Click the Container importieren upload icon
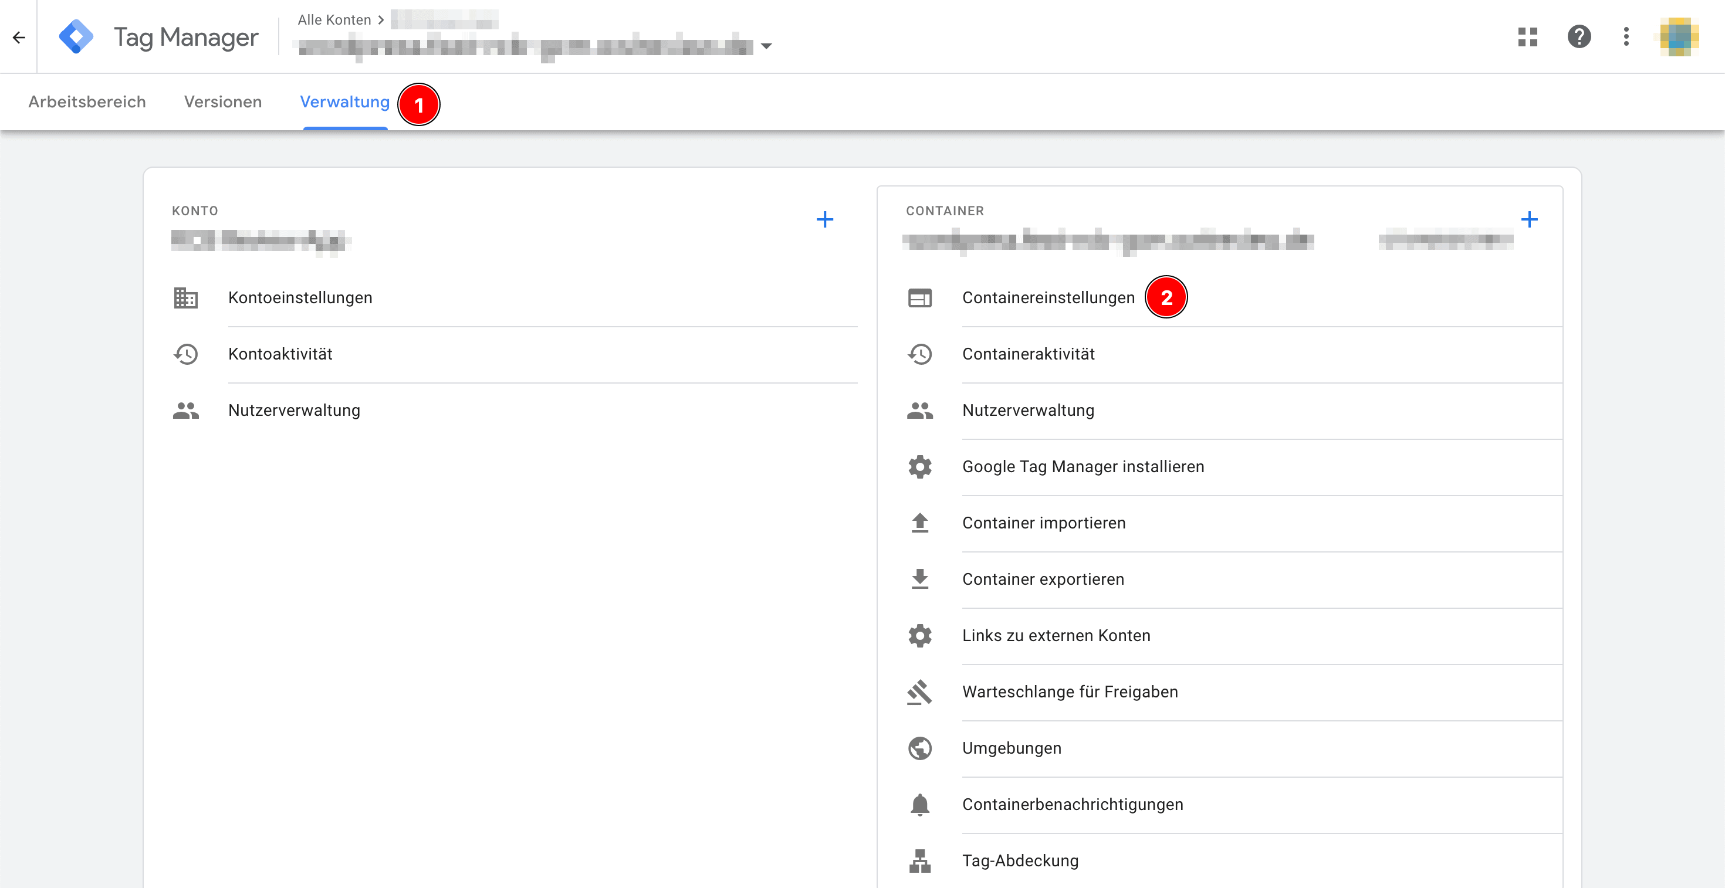This screenshot has height=888, width=1725. pyautogui.click(x=919, y=523)
